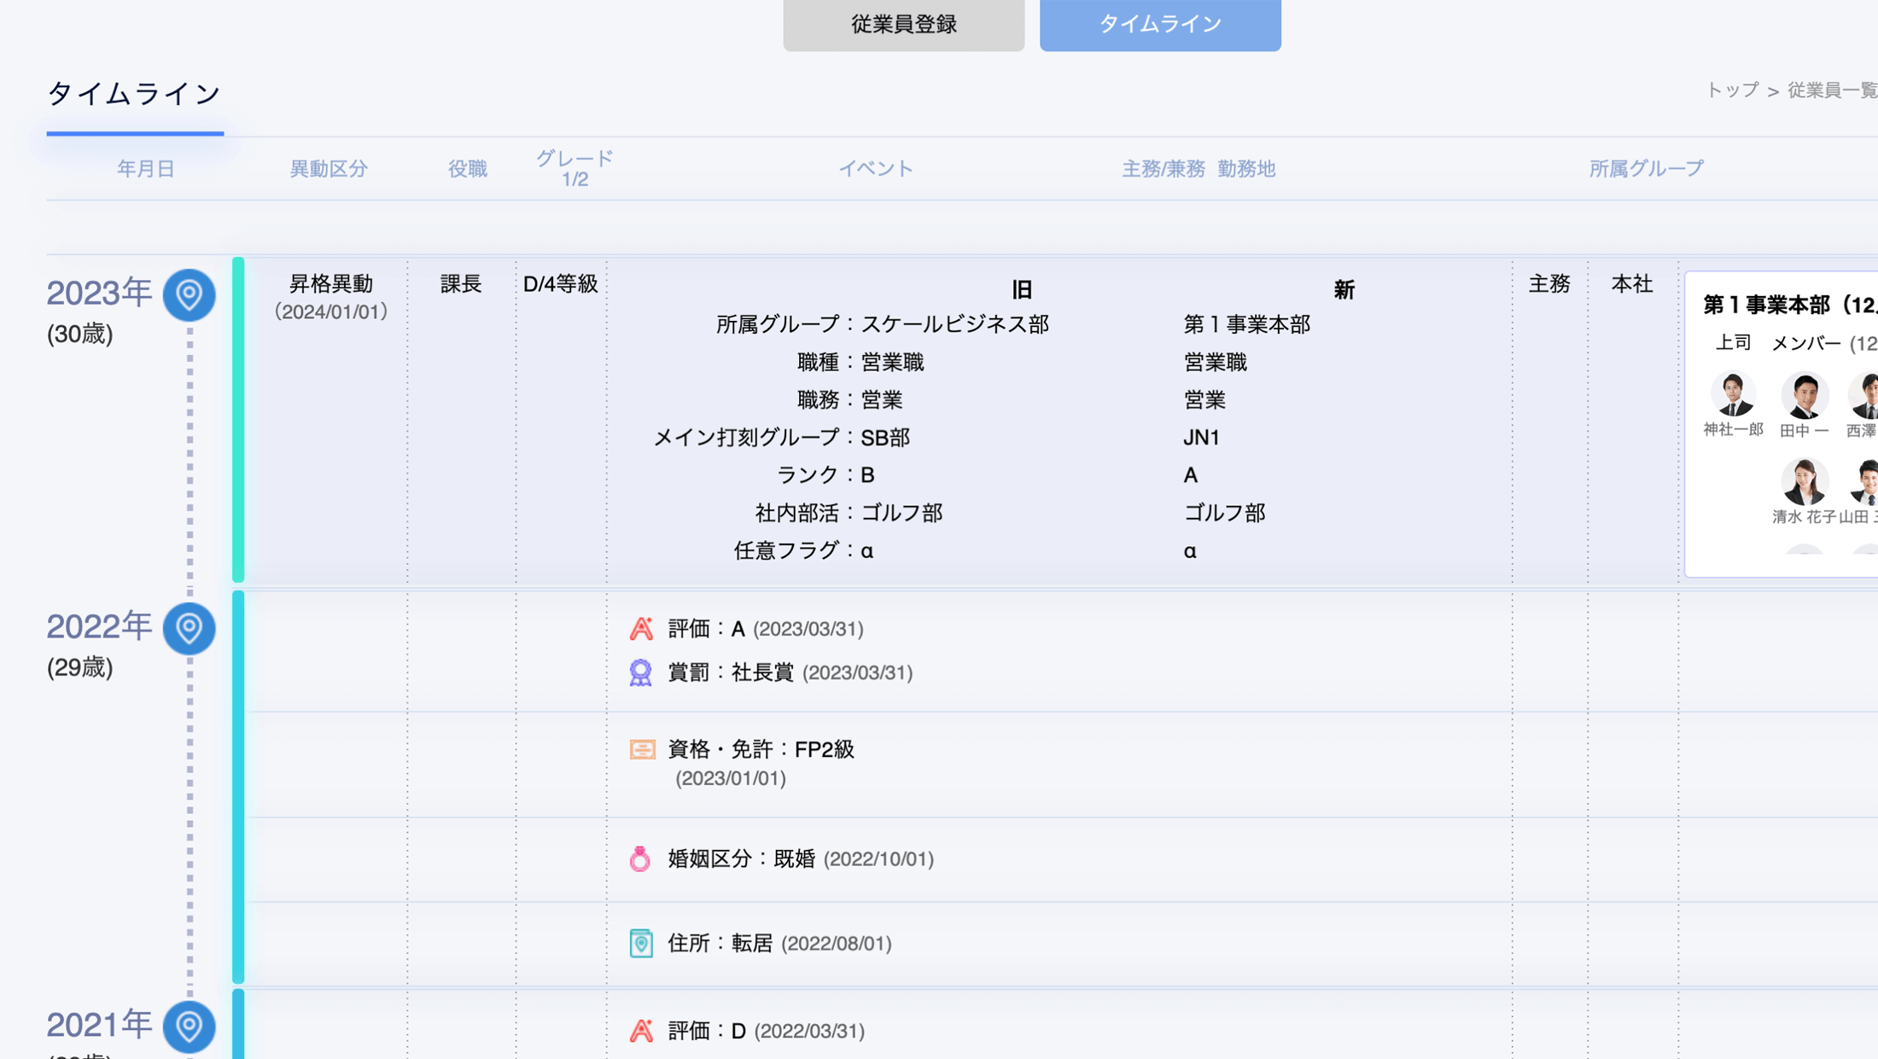The height and width of the screenshot is (1059, 1878).
Task: Select the タイムライン tab
Action: [x=1159, y=25]
